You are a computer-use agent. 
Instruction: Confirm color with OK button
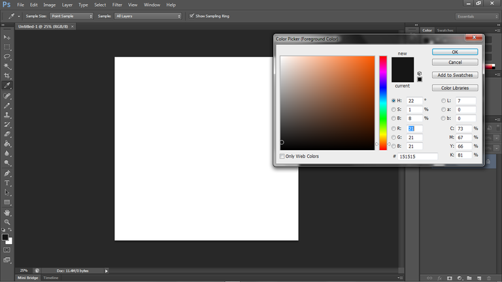(455, 52)
